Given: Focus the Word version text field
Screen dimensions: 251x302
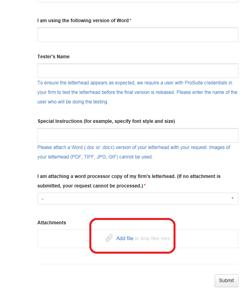Looking at the screenshot, I should (x=138, y=34).
